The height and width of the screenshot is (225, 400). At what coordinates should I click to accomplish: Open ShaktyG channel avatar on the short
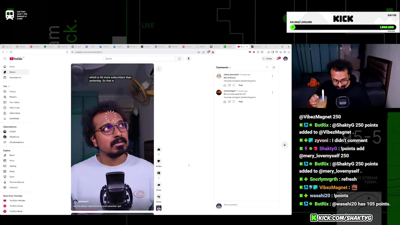75,202
